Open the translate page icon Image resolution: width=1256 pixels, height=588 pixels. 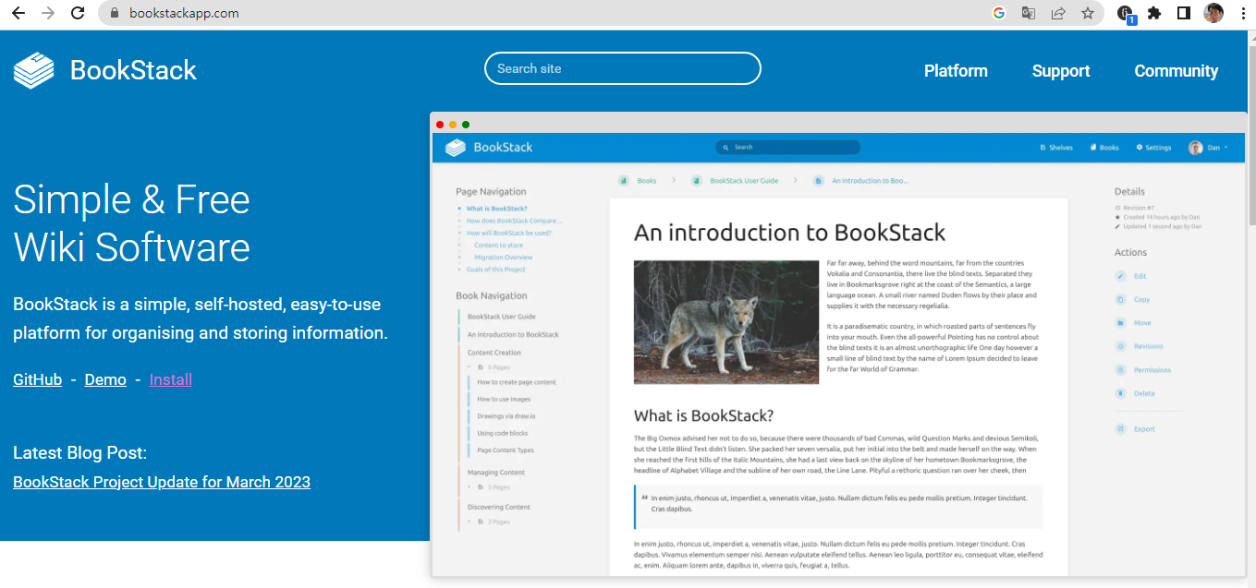(x=1028, y=13)
